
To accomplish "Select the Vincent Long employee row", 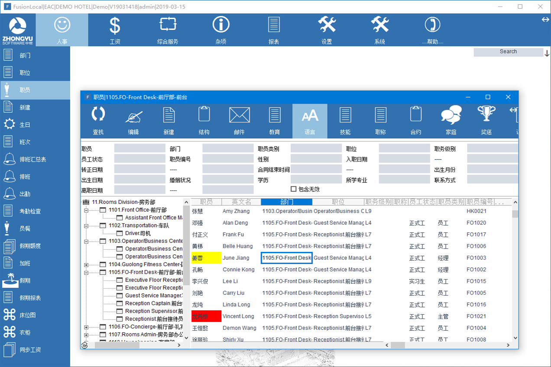I will tap(238, 316).
